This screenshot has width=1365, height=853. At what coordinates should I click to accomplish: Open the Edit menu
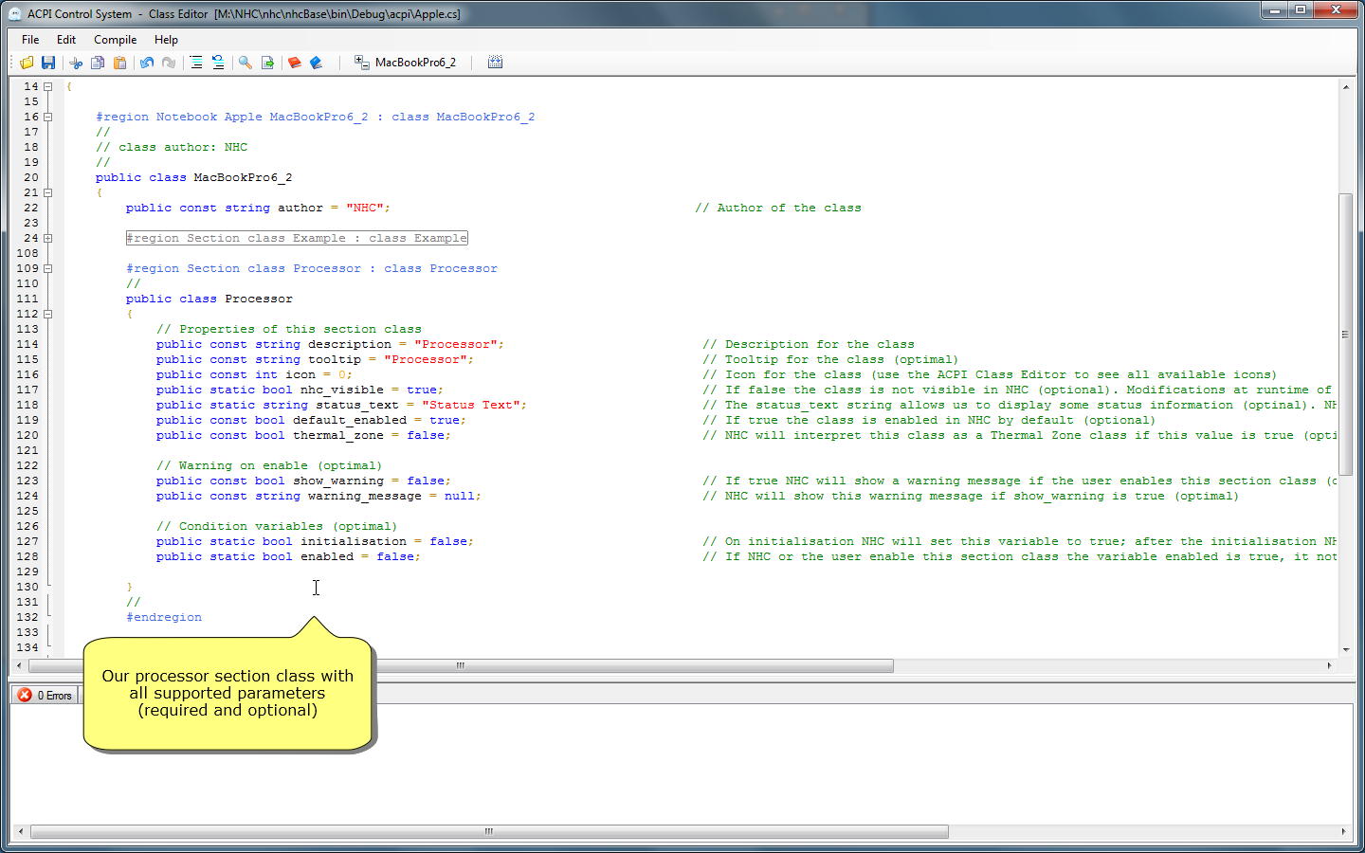[66, 40]
